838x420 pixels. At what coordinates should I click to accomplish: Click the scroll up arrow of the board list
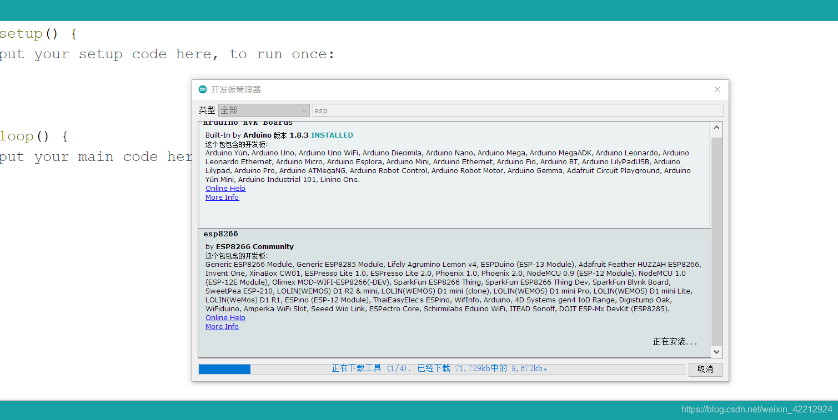(x=716, y=128)
